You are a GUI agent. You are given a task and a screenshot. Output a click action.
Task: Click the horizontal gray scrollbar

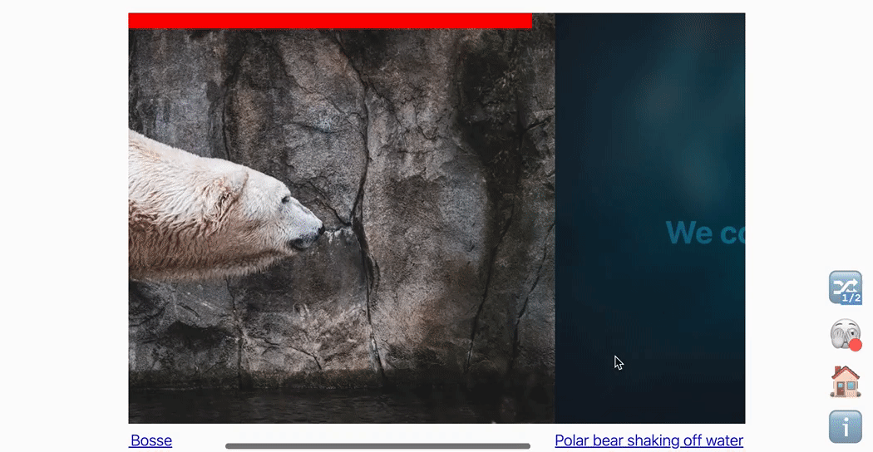coord(377,446)
